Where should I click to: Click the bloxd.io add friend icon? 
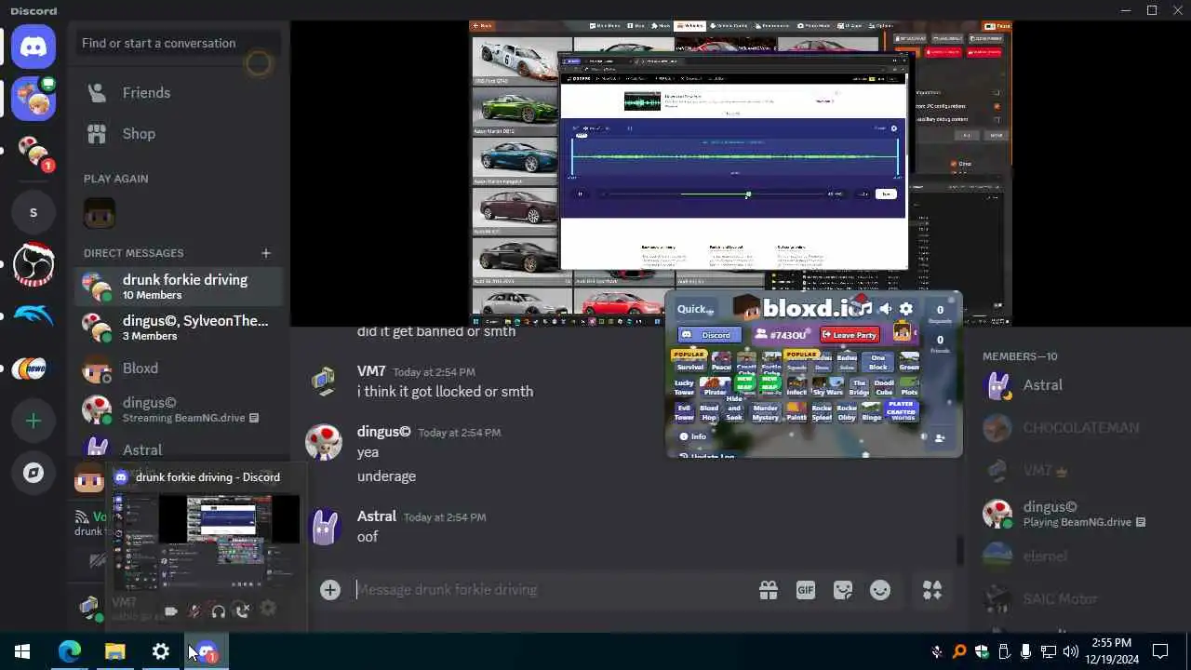tap(940, 437)
